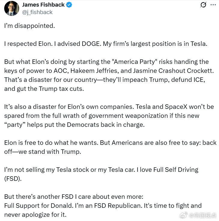Click the quoted "America Party" phrase
Screen dimensions: 219x221
[135, 62]
